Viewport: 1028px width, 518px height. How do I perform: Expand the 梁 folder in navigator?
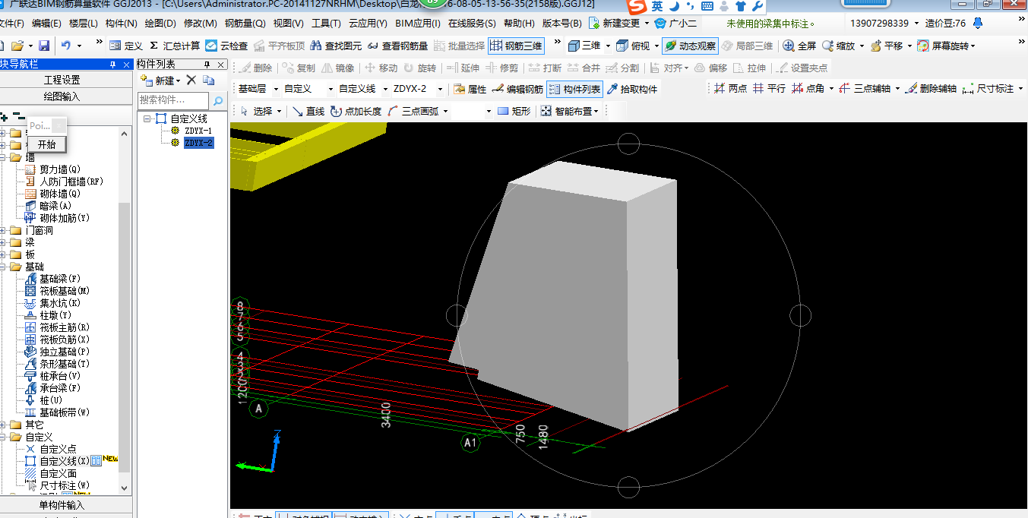(4, 242)
